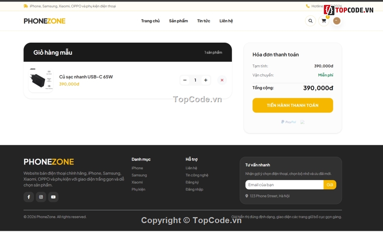Click the PayPal payment logo
383x232 pixels.
coord(289,122)
